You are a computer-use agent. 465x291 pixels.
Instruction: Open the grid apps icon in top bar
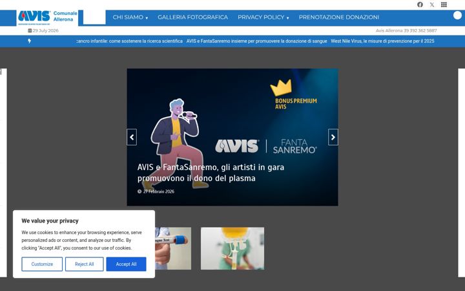pyautogui.click(x=444, y=5)
